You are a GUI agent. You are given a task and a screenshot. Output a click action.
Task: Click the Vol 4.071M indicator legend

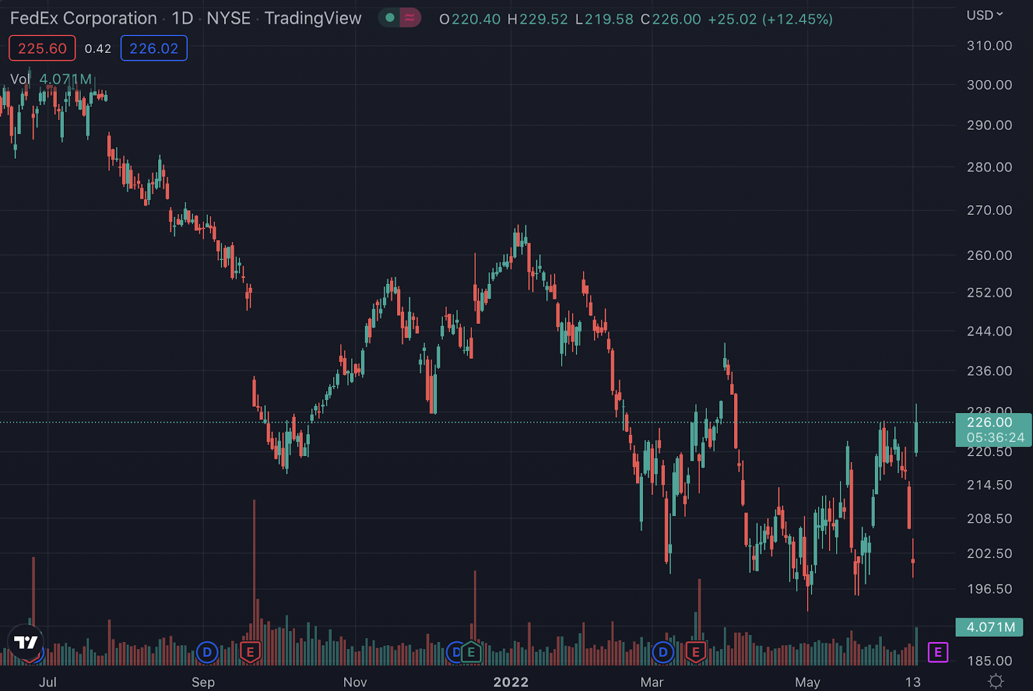click(x=50, y=79)
